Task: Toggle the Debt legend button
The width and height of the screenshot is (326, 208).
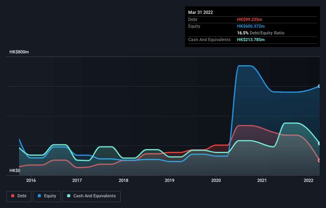Action: [19, 196]
